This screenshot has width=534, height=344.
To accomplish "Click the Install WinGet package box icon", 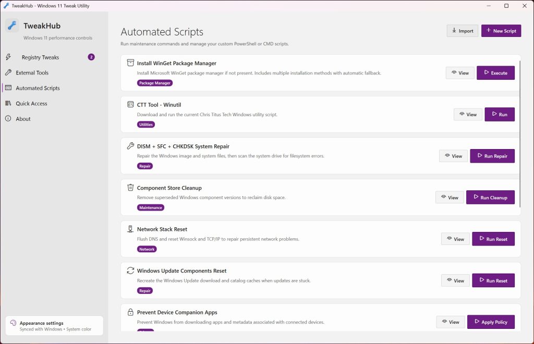I will point(130,63).
